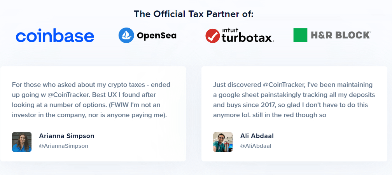Image resolution: width=392 pixels, height=175 pixels.
Task: Select the H&R BLOCK text logo
Action: (x=341, y=35)
